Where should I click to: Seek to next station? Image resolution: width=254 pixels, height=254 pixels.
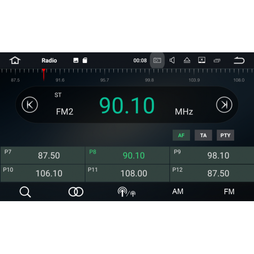tap(224, 105)
